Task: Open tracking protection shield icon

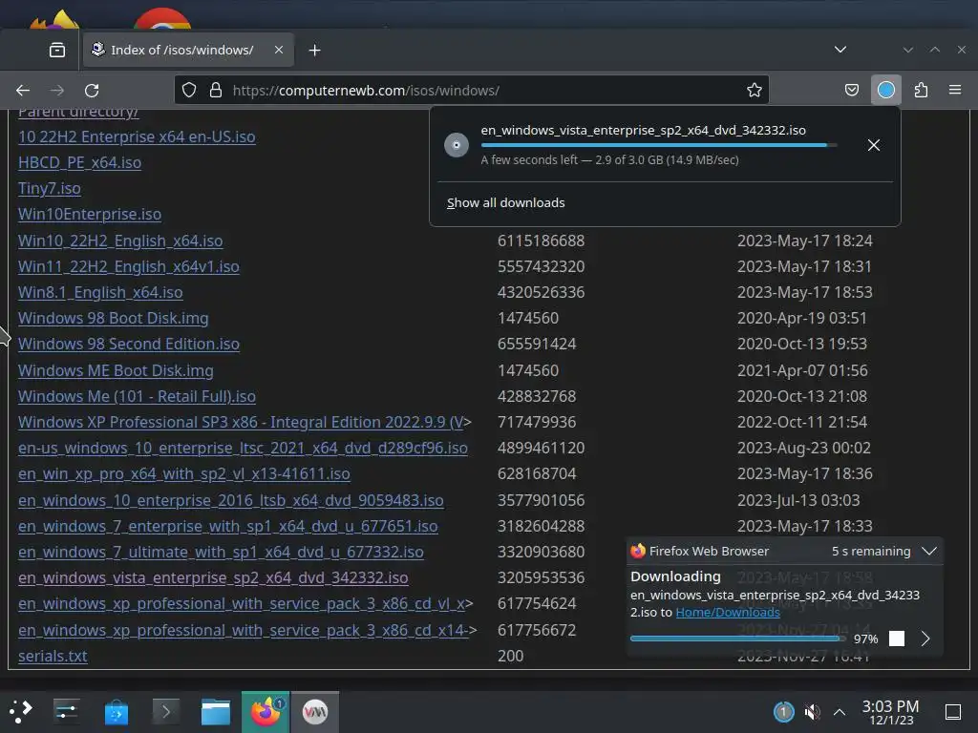Action: click(x=189, y=91)
